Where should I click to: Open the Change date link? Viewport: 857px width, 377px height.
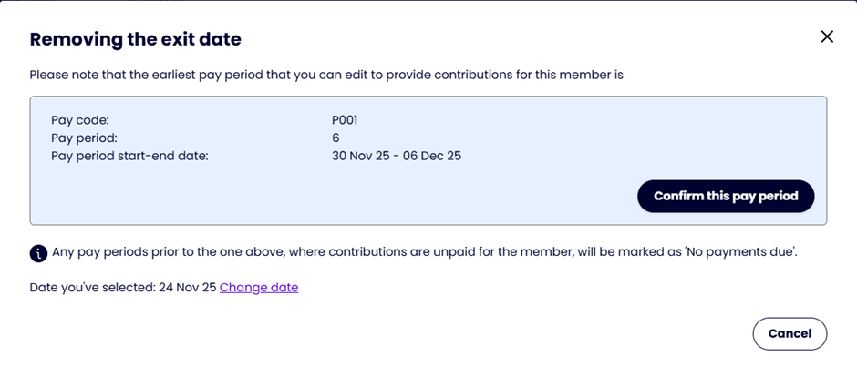[259, 288]
